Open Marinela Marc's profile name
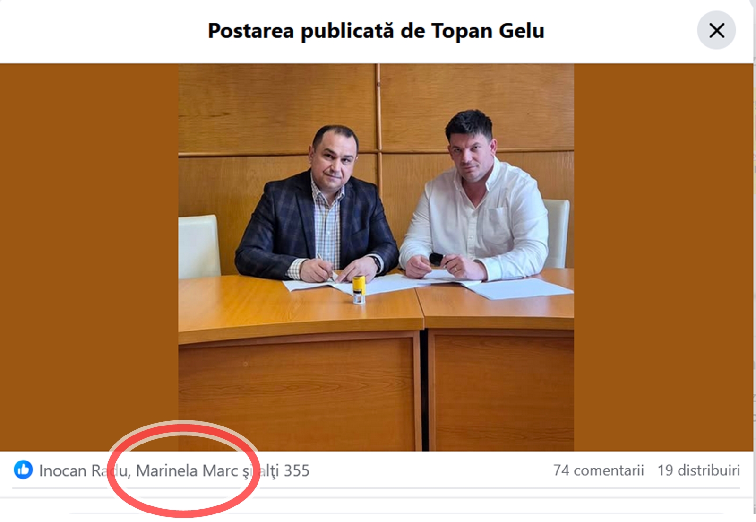Screen dimensions: 756x522 click(x=187, y=470)
